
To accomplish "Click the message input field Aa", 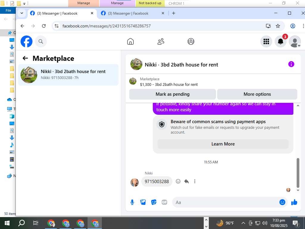I will tap(226, 202).
